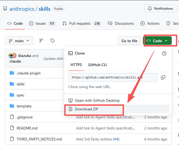Click the clone help question icon
This screenshot has width=179, height=145.
pos(164,53)
